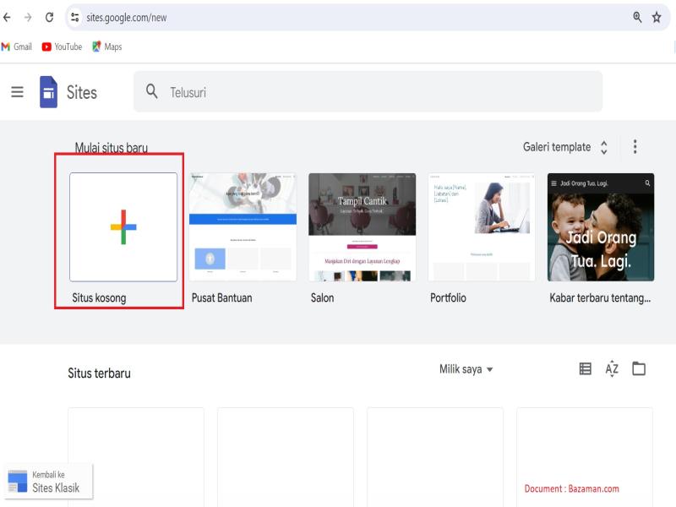Open the Maps bookmark

(107, 46)
